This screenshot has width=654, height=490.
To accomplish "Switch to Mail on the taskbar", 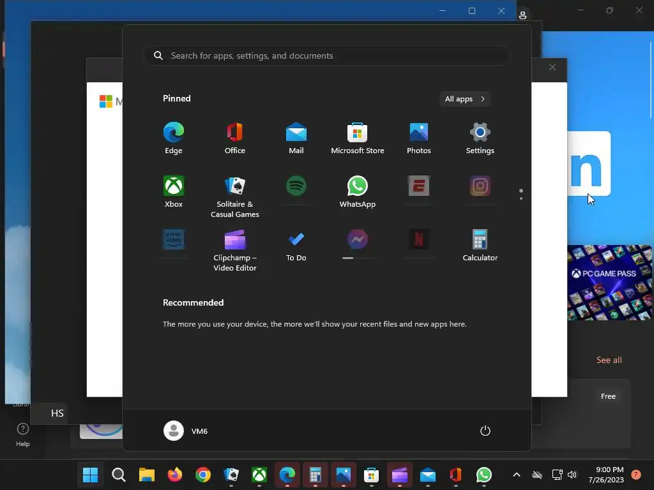I will [x=427, y=475].
